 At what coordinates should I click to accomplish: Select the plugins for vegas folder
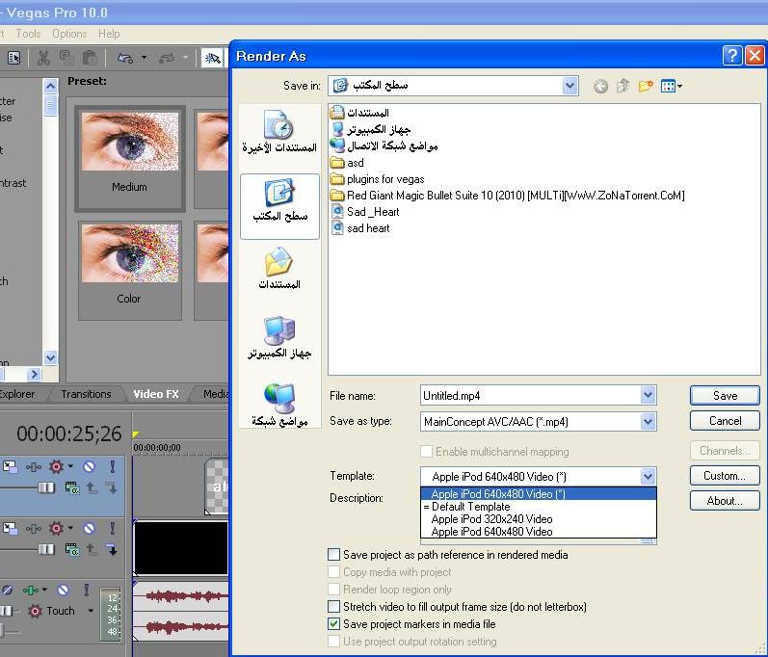(x=377, y=179)
